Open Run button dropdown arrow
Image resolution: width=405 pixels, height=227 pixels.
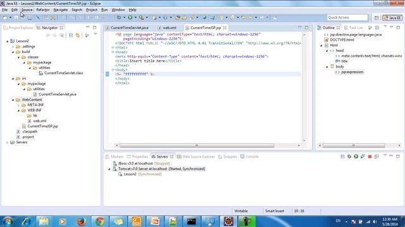click(x=135, y=18)
